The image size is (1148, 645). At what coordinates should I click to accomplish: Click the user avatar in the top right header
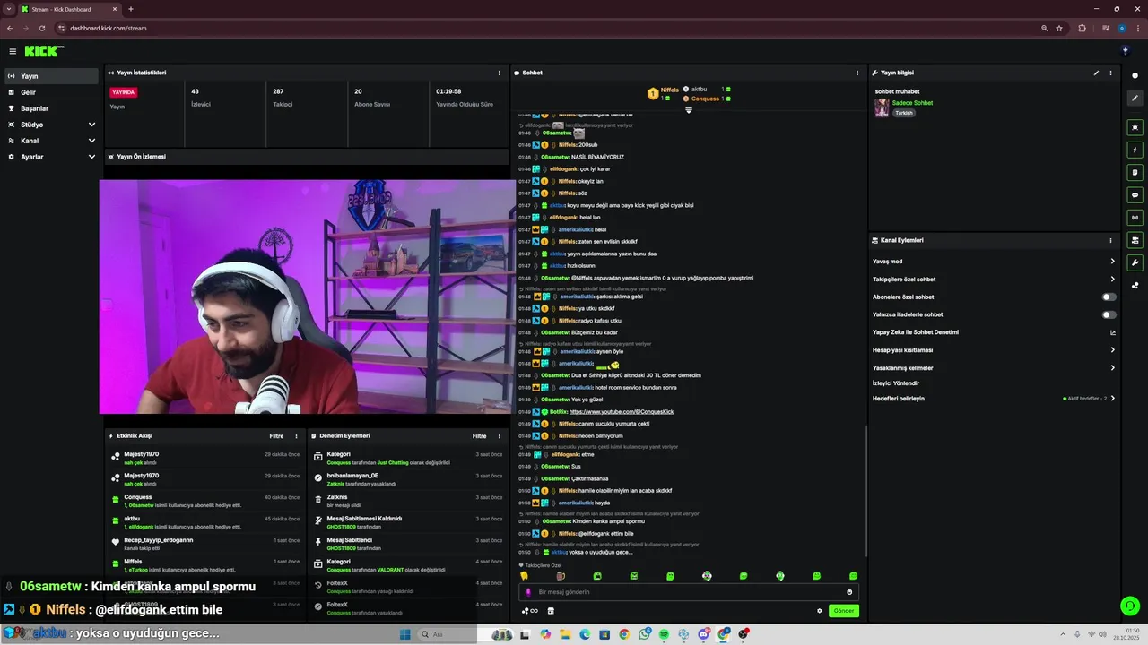(x=1125, y=51)
